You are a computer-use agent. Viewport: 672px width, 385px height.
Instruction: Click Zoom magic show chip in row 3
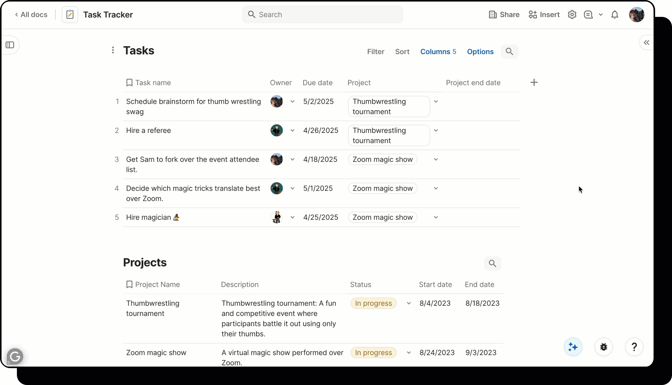(x=383, y=160)
